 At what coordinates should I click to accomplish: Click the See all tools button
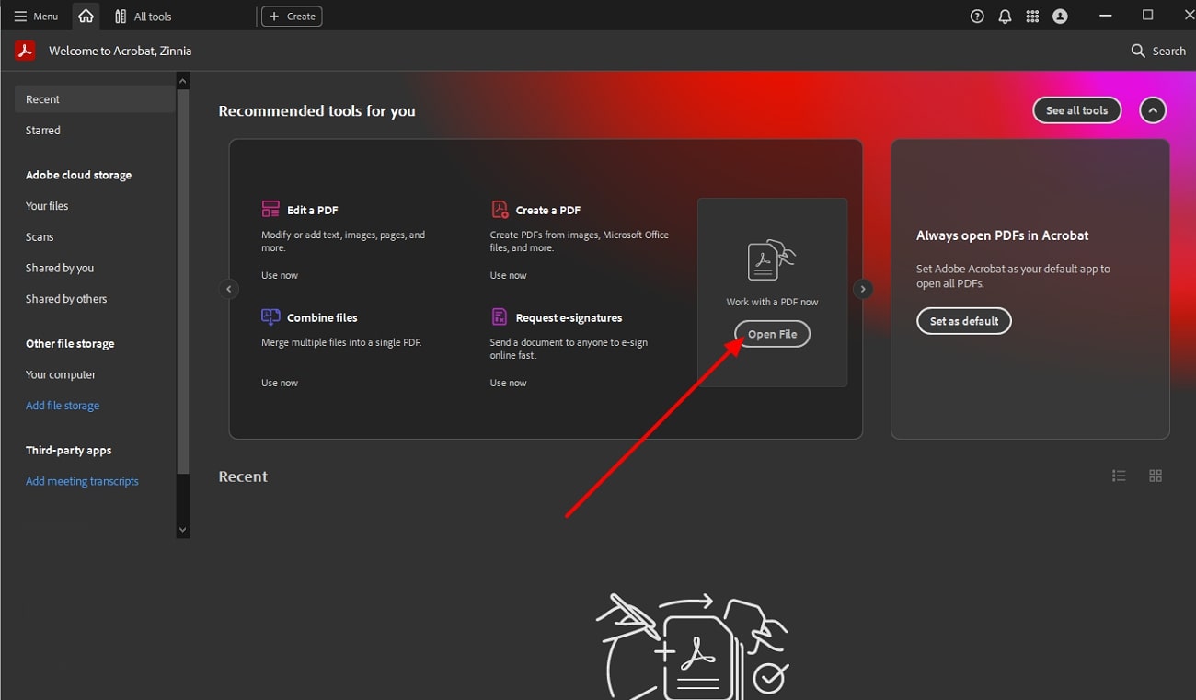1077,110
